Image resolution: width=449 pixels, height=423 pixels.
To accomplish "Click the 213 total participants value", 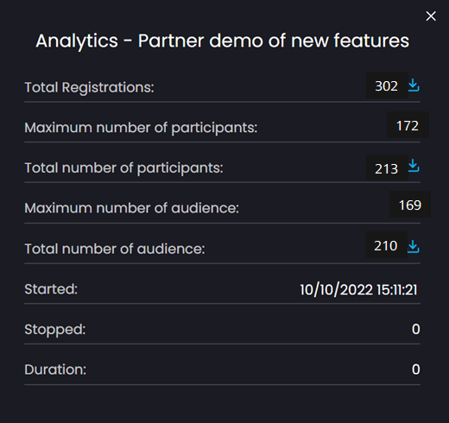I will click(x=387, y=168).
